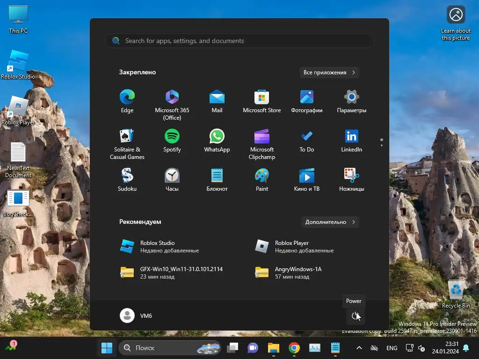Go to next pinned apps page dots
The width and height of the screenshot is (479, 359).
(382, 143)
